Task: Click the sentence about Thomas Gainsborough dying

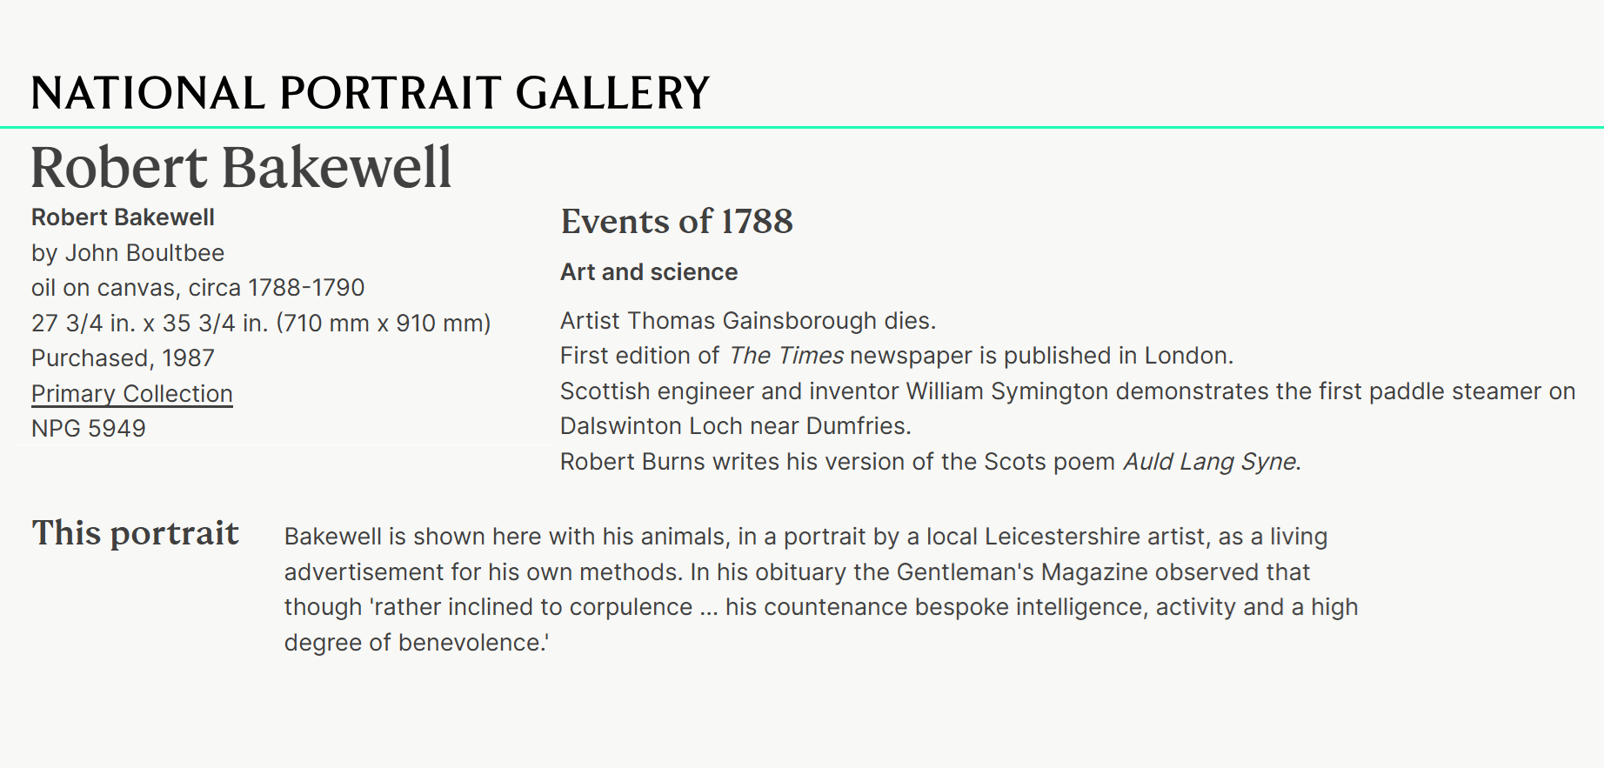Action: 748,321
